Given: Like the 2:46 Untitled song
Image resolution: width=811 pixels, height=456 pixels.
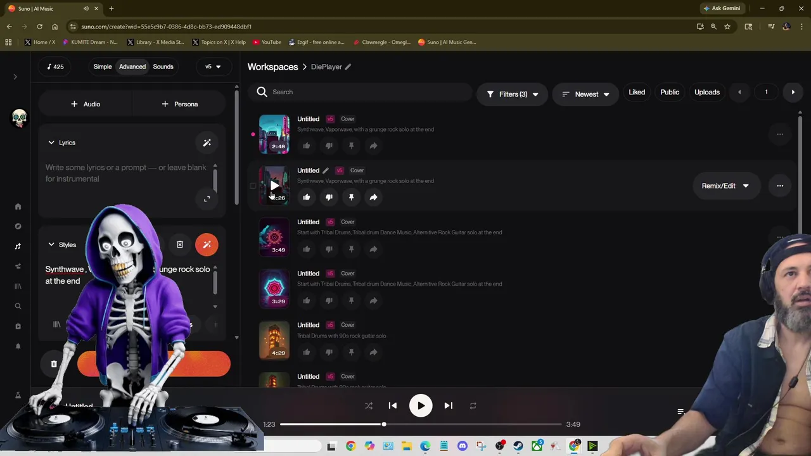Looking at the screenshot, I should (x=307, y=146).
